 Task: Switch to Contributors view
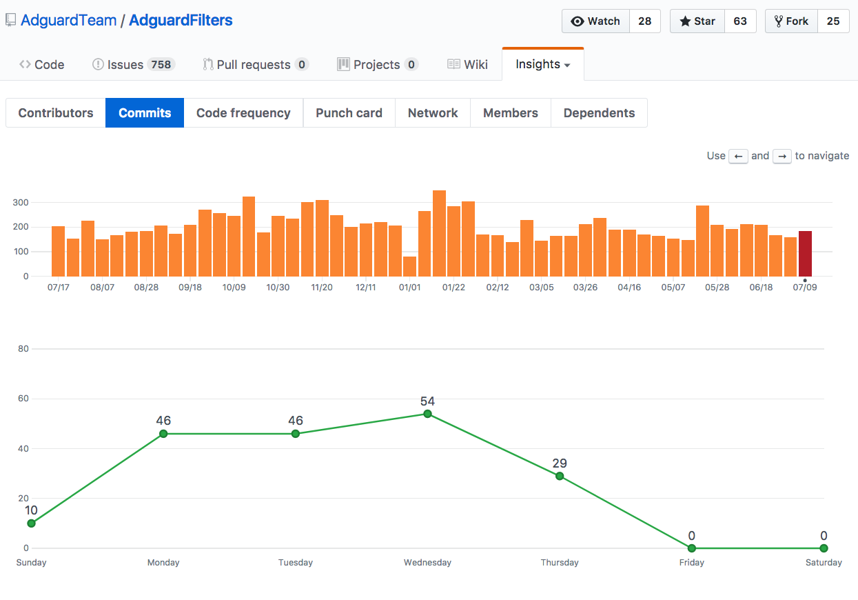[x=56, y=113]
